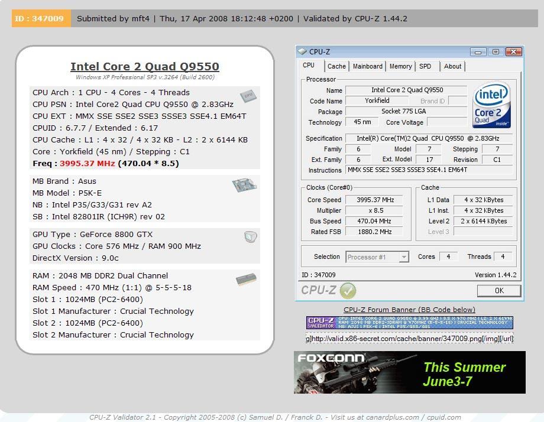Maximize the CPU-Z window
Viewport: 544px width, 422px height.
point(496,52)
